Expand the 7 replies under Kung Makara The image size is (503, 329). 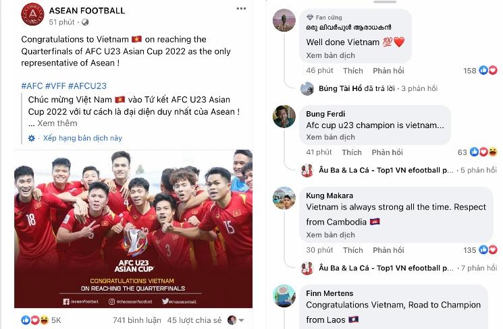479,268
